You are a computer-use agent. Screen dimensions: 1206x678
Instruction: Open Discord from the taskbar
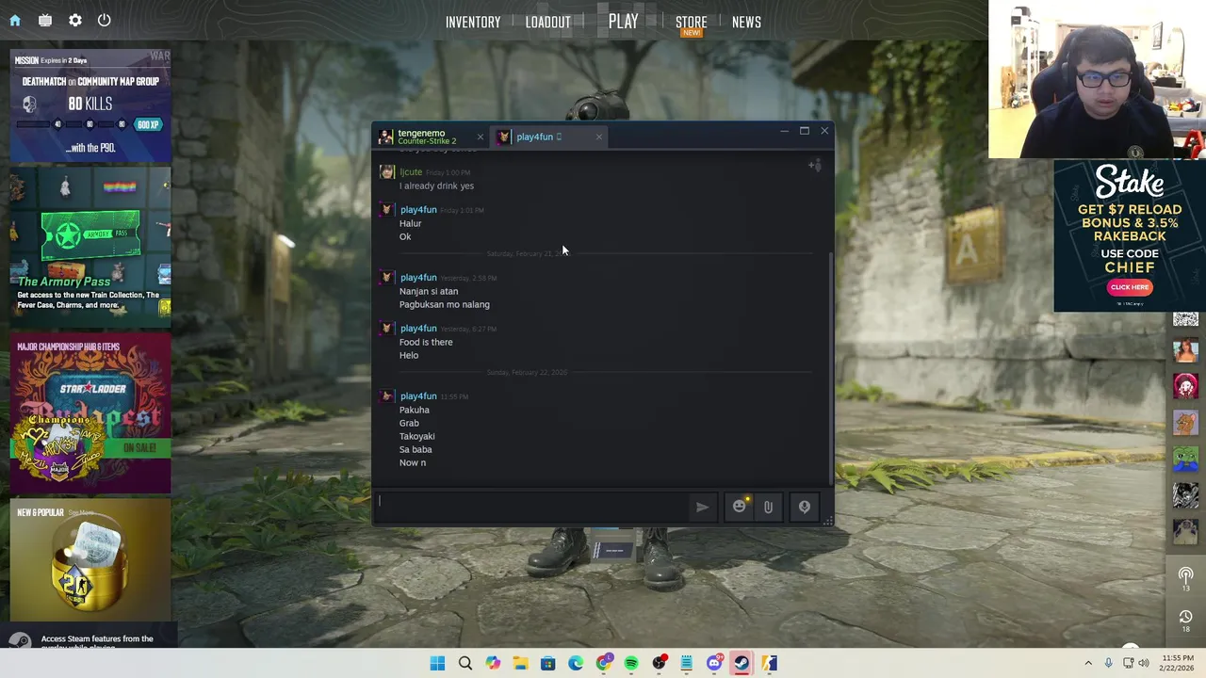tap(714, 663)
